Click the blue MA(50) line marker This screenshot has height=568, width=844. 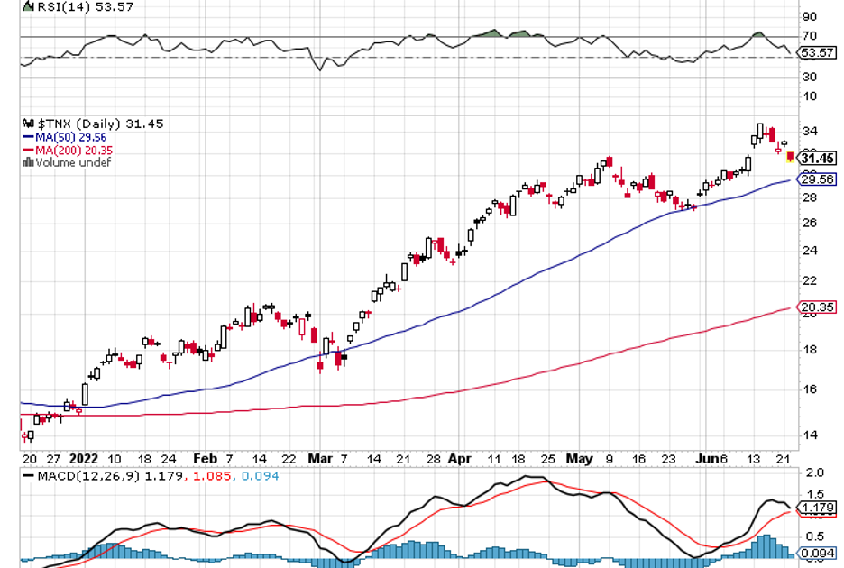pos(27,137)
